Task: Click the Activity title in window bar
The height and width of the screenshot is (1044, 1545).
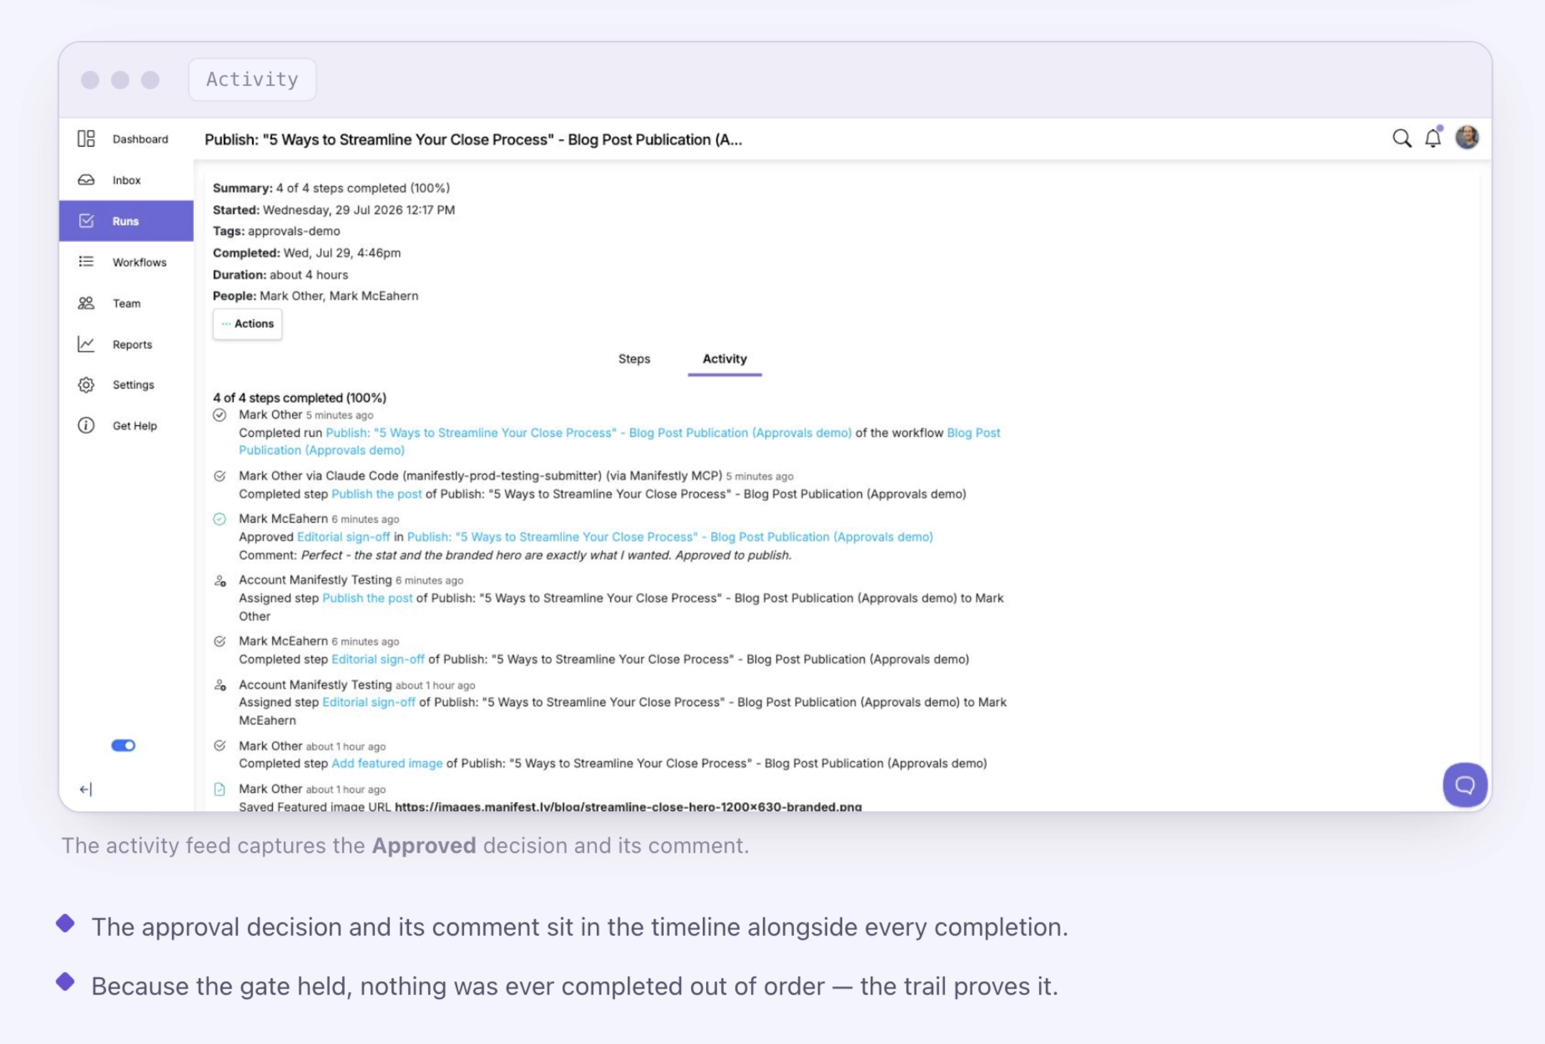Action: point(252,80)
